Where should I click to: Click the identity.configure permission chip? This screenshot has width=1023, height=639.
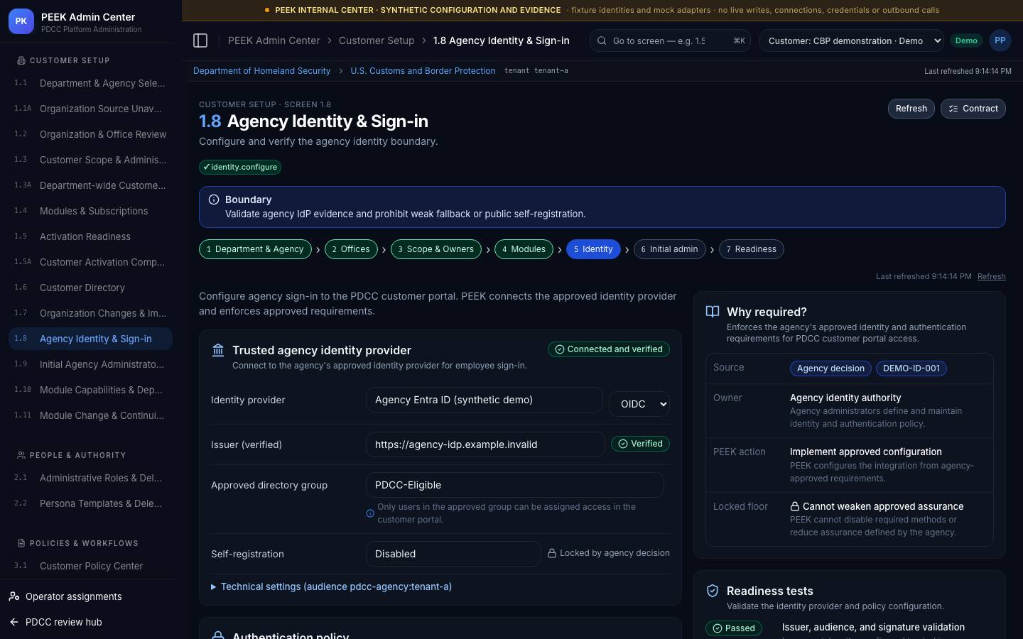(240, 167)
